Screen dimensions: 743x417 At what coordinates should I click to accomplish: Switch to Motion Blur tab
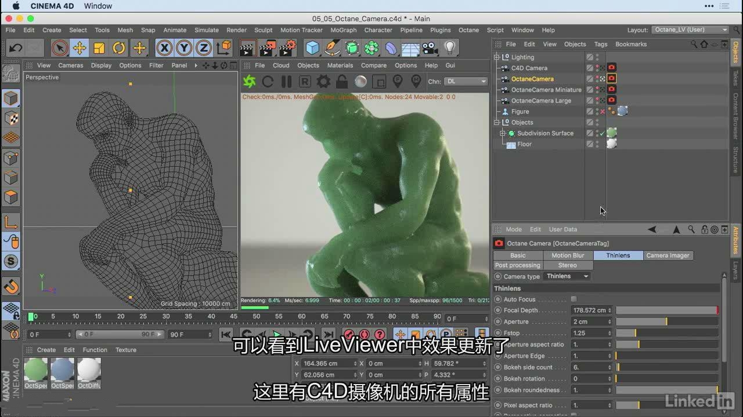[568, 255]
